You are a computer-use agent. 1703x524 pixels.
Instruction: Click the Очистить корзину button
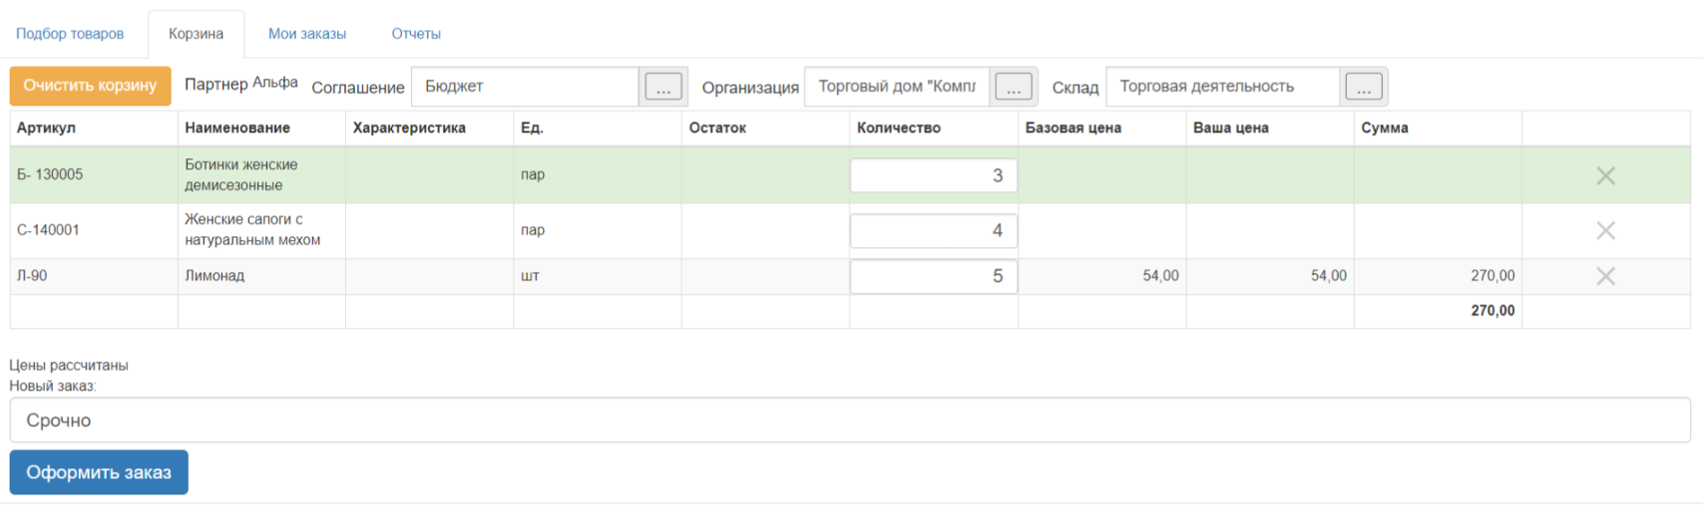tap(90, 86)
